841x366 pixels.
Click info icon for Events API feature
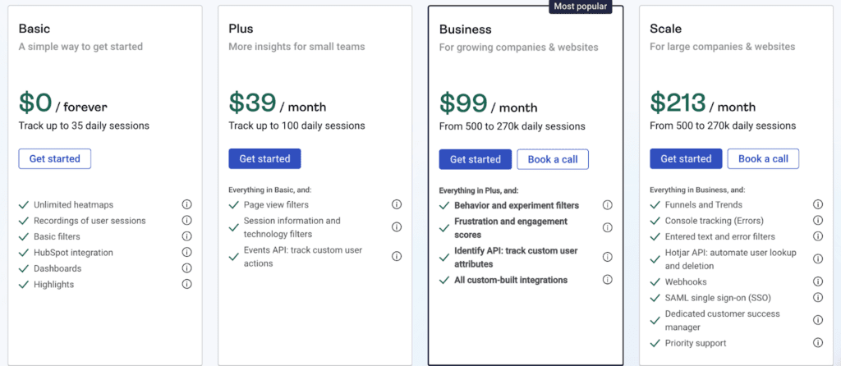(397, 256)
